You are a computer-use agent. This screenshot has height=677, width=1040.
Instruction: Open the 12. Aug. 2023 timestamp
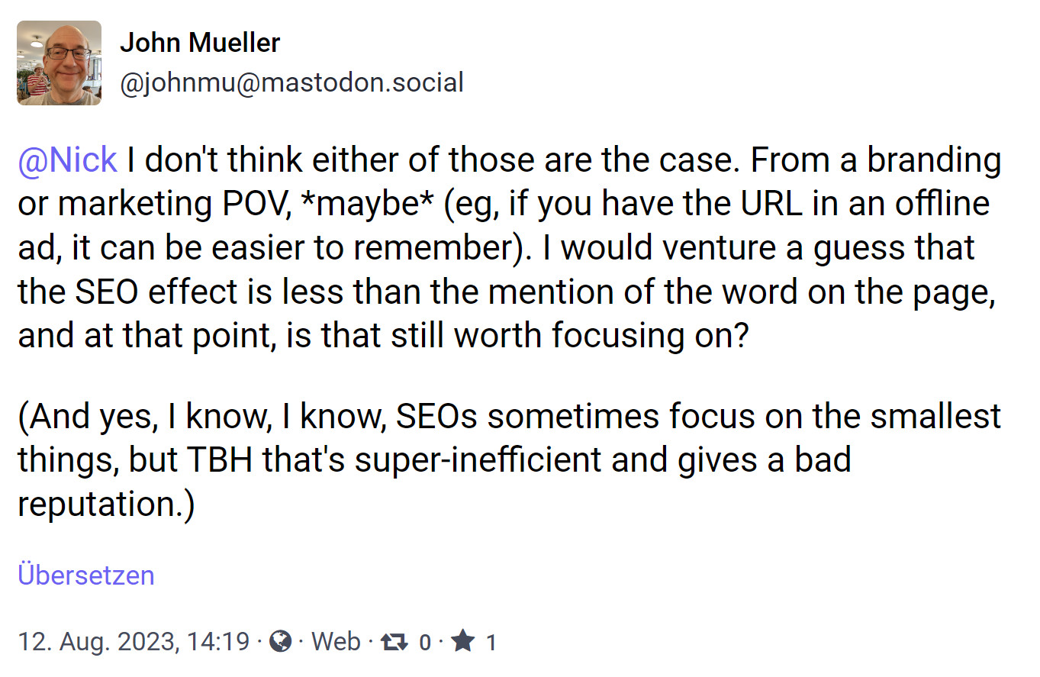click(x=133, y=642)
